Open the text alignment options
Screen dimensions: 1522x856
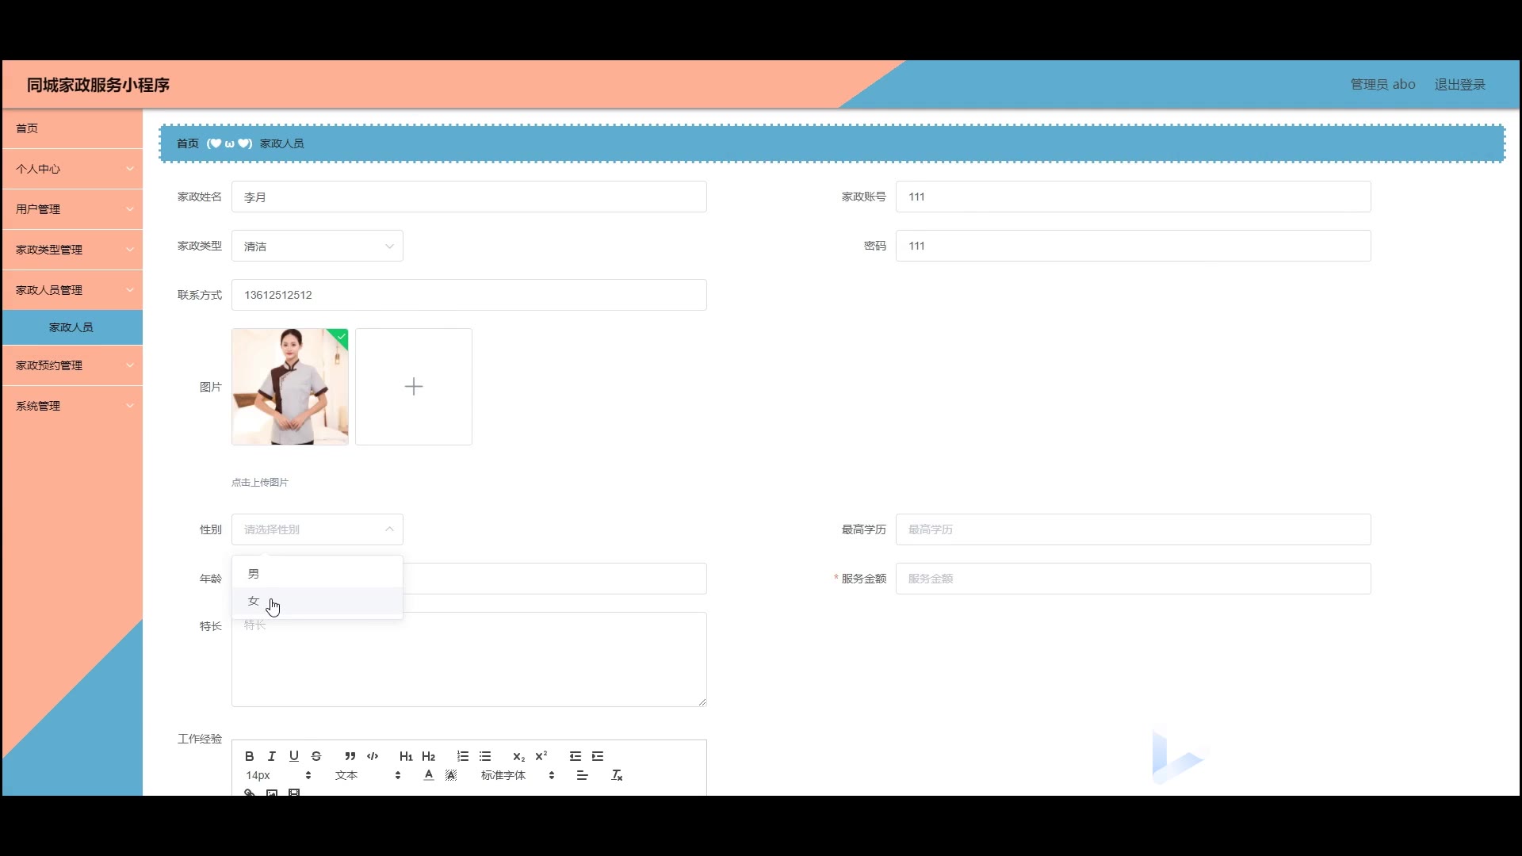coord(583,775)
